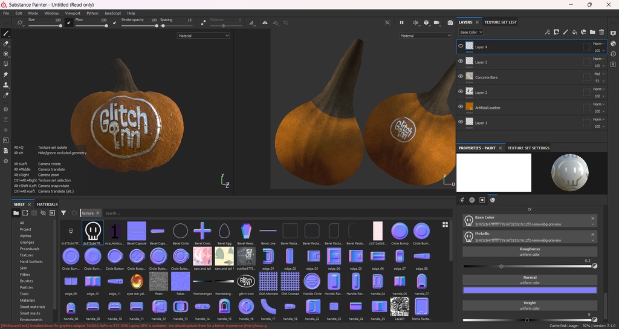Pause the viewport rendering

[x=401, y=22]
